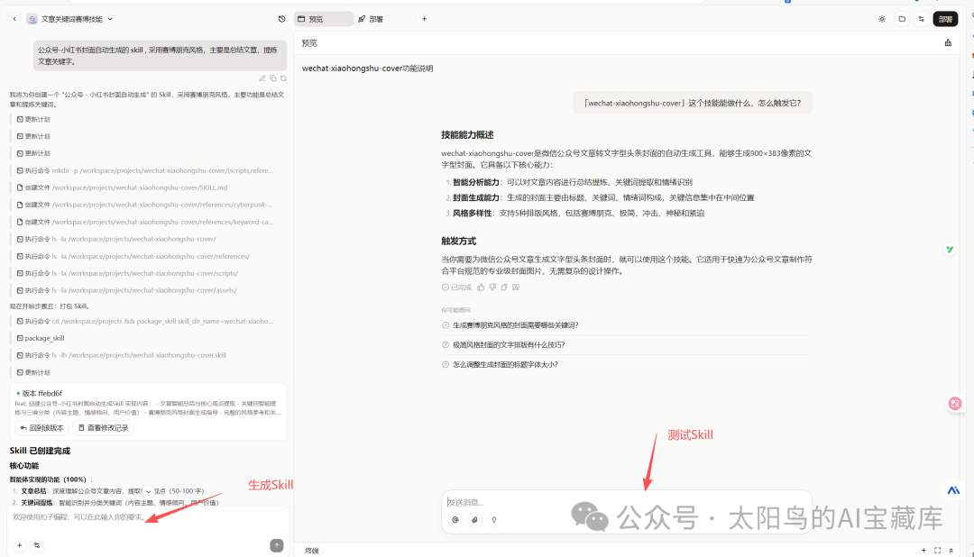The width and height of the screenshot is (974, 557).
Task: Copy the reply with the copy icon
Action: click(504, 288)
